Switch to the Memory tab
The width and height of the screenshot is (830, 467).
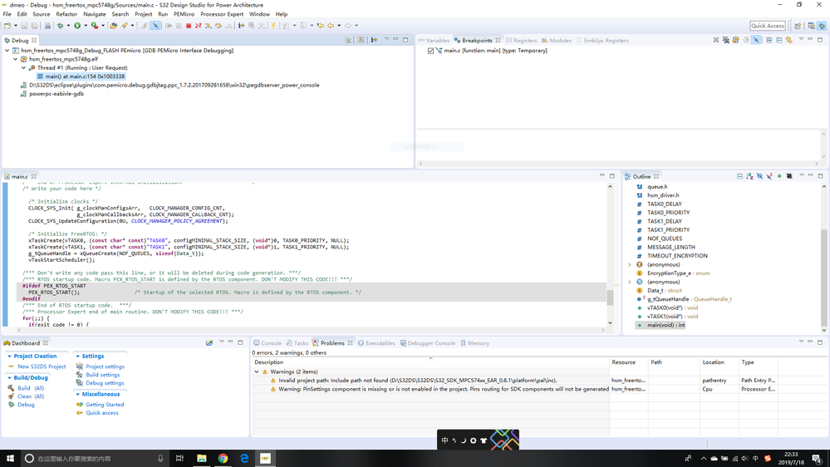click(x=474, y=343)
